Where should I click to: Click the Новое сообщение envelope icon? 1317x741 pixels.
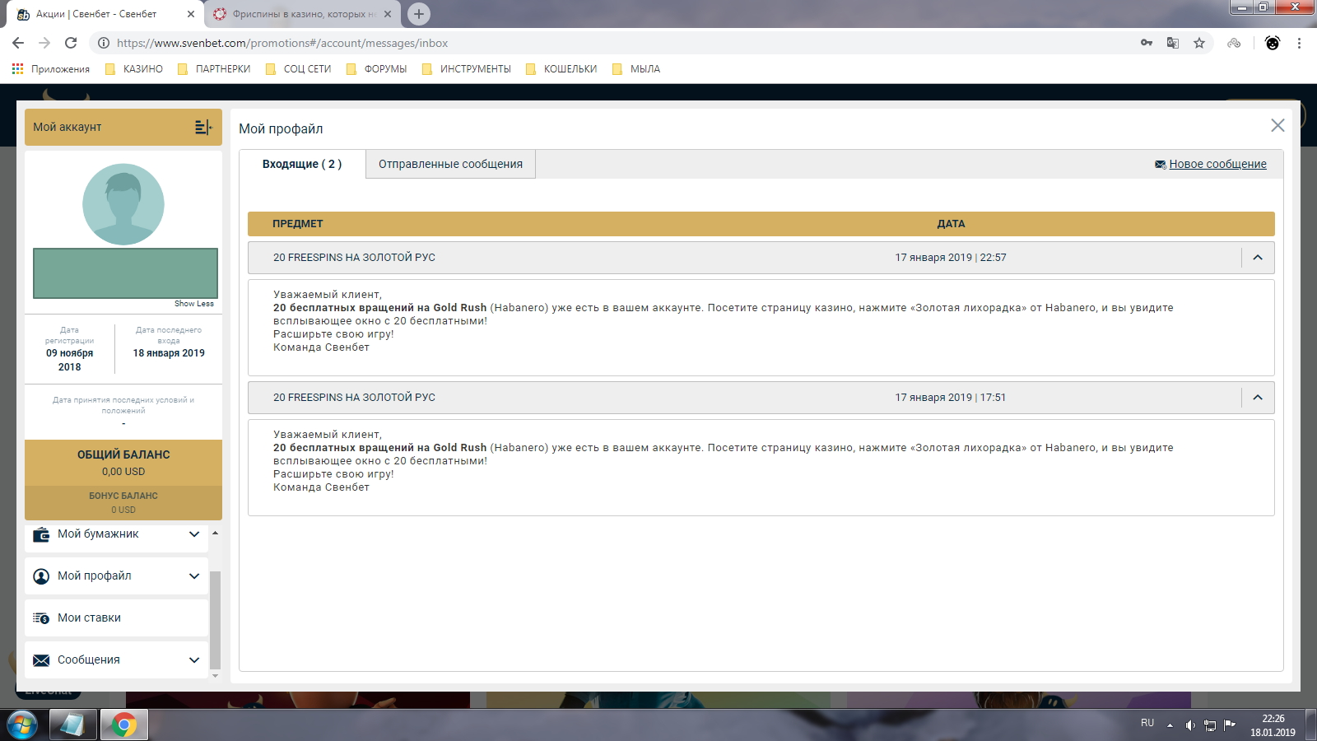pyautogui.click(x=1161, y=165)
